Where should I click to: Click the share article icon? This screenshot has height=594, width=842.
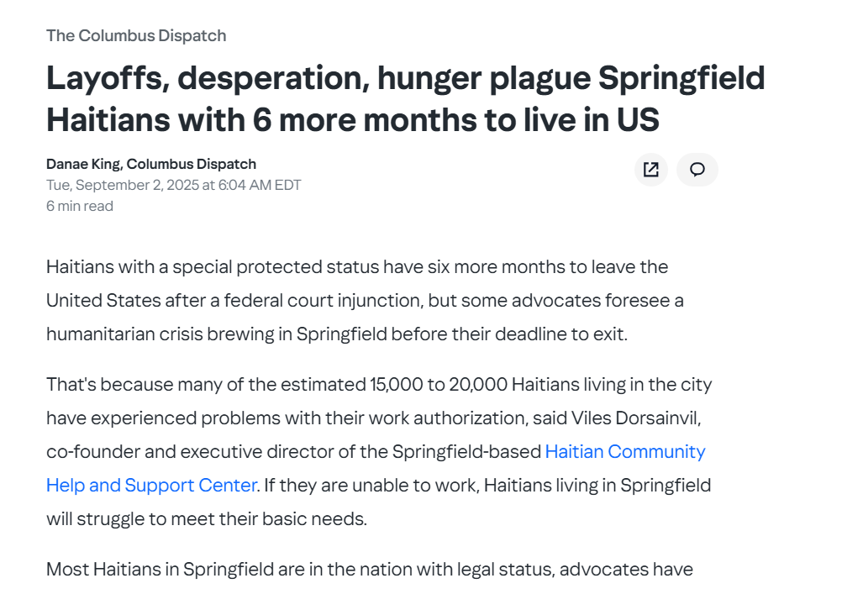click(x=651, y=170)
